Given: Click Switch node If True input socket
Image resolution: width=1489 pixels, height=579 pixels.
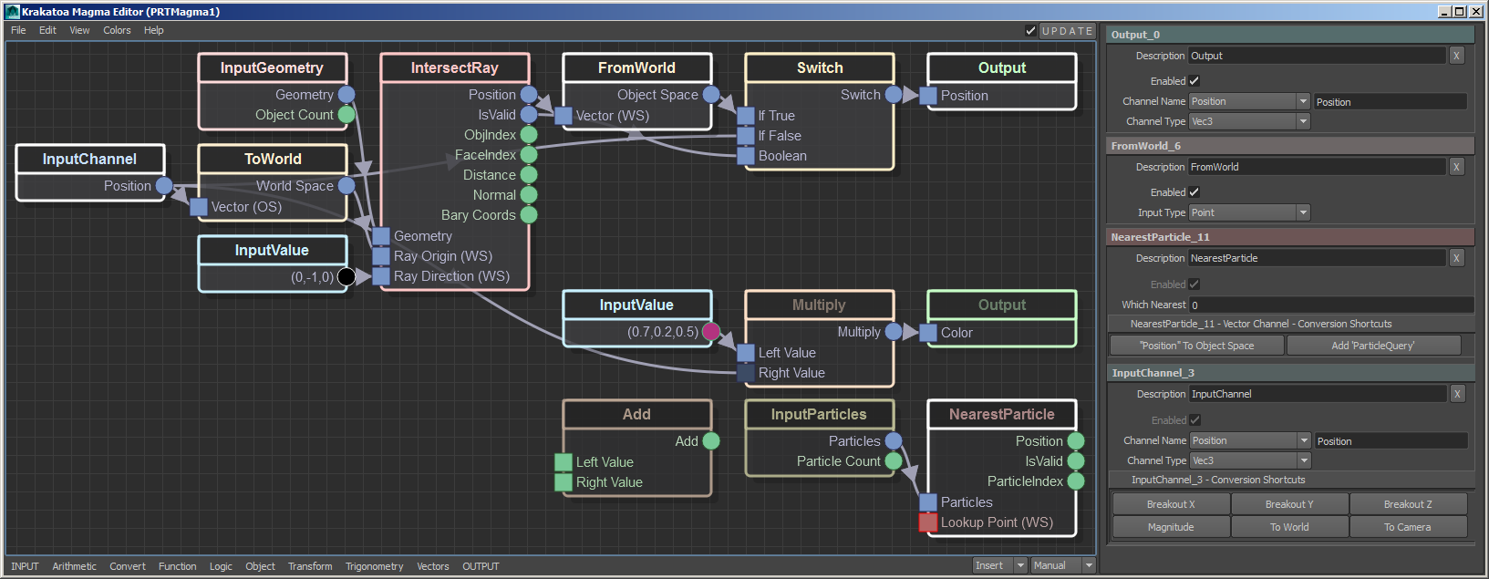Looking at the screenshot, I should (x=746, y=116).
